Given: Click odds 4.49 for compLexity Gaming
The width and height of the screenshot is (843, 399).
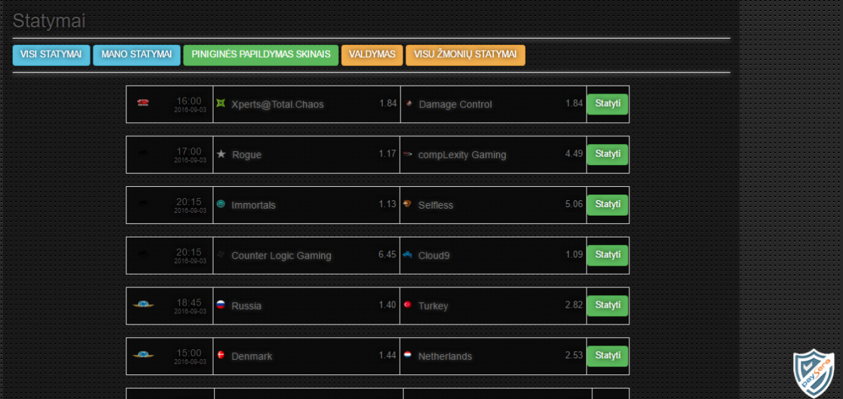Looking at the screenshot, I should coord(574,153).
